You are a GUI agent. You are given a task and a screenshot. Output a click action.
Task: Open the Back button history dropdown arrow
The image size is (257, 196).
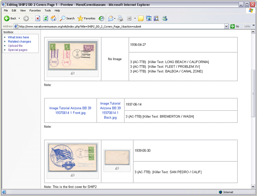(19, 18)
